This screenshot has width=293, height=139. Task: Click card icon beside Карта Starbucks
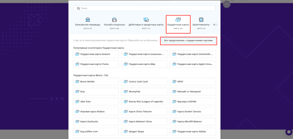tap(77, 121)
